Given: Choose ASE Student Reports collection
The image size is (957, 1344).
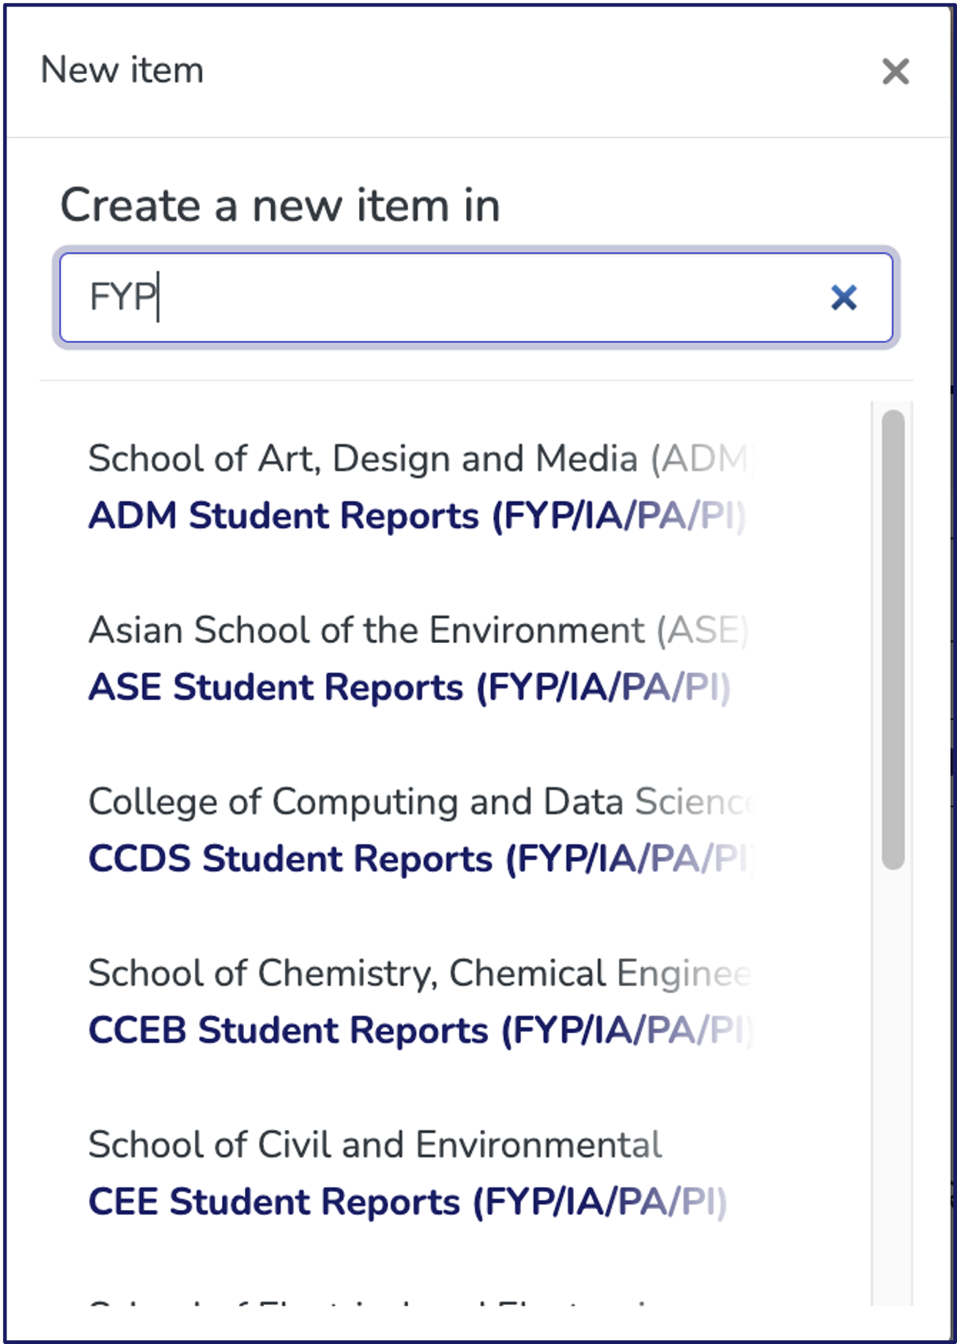Looking at the screenshot, I should pos(409,687).
